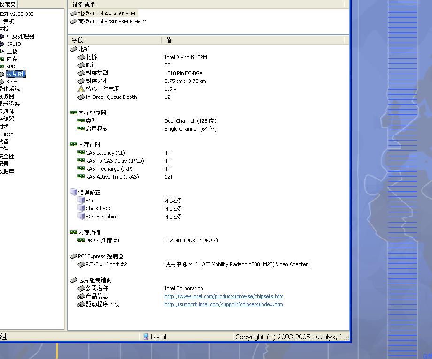Click the 北桥 chip icon in device description list
Viewport: 432px width, 359px height.
(x=74, y=14)
